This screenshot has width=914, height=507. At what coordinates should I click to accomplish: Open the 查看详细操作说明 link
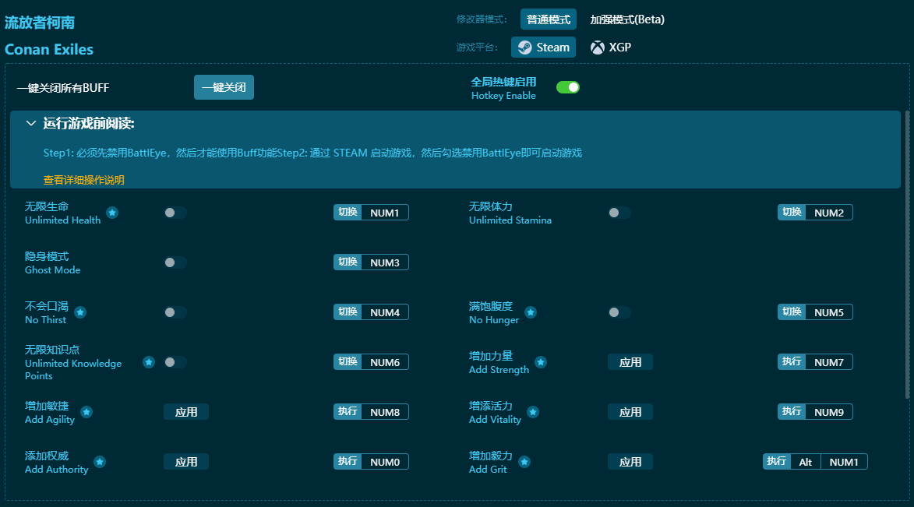tap(83, 180)
